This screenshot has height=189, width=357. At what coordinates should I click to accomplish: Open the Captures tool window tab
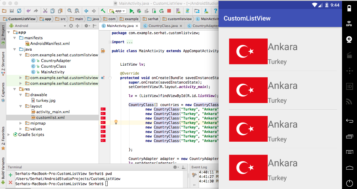[x=3, y=92]
